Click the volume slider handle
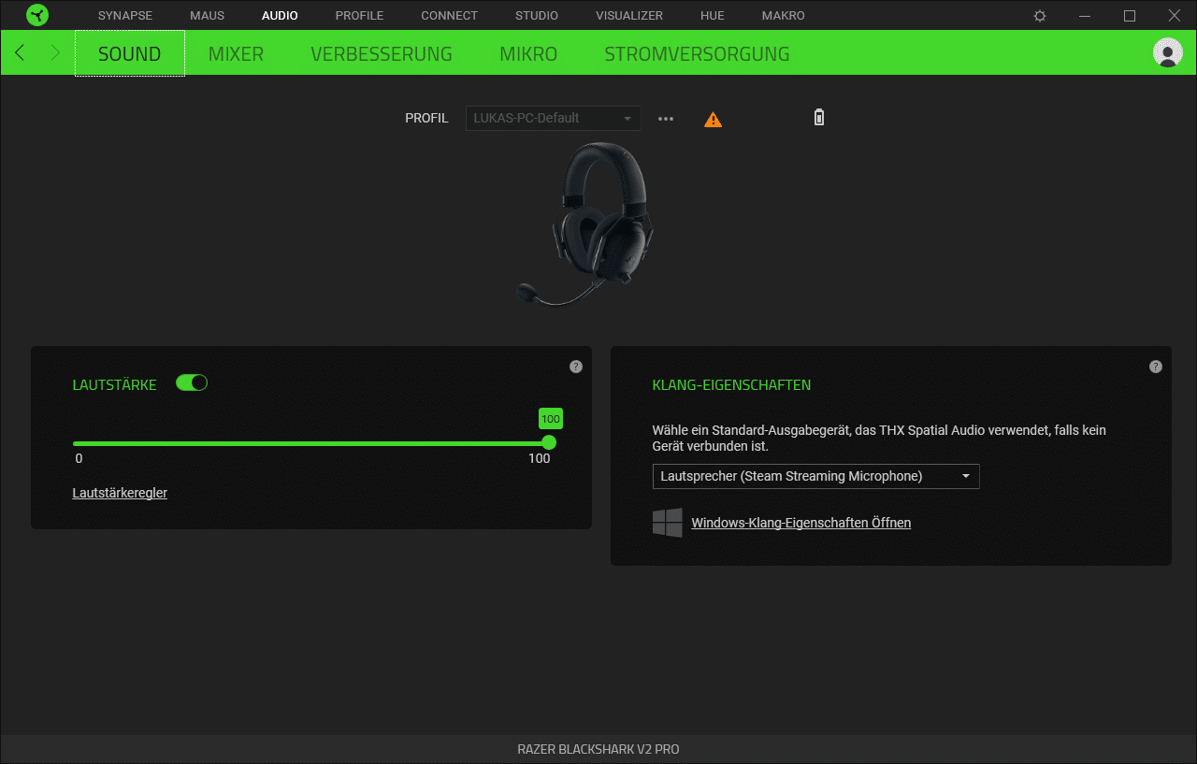Viewport: 1197px width, 764px height. point(549,443)
